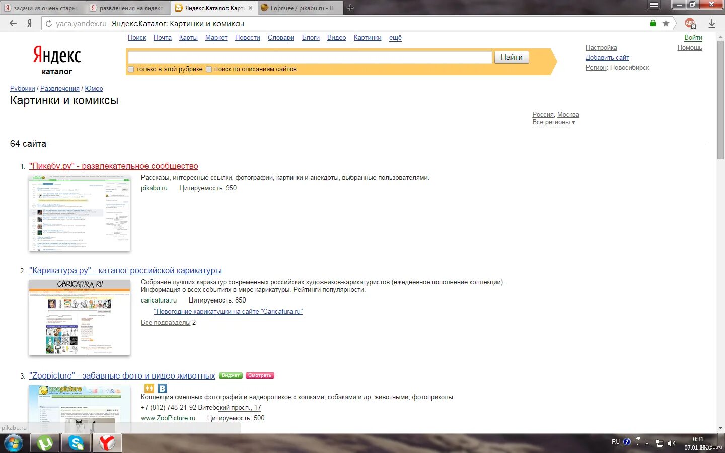Open Новости in the top navigation
Screen dimensions: 725x453
(x=248, y=38)
